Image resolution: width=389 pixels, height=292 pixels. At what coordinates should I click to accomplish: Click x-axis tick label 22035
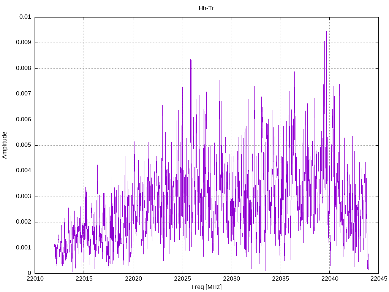click(x=281, y=279)
